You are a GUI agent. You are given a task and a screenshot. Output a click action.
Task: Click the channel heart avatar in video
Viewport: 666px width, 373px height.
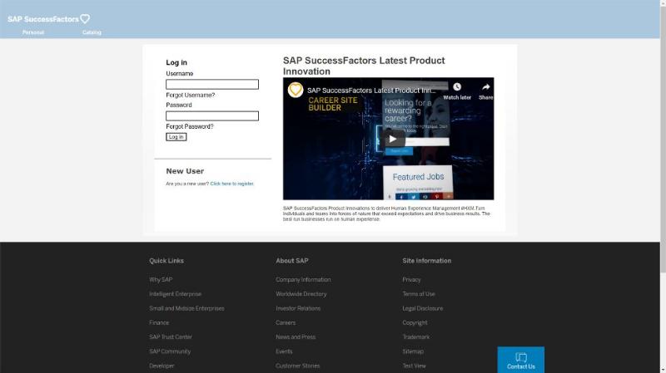click(296, 90)
